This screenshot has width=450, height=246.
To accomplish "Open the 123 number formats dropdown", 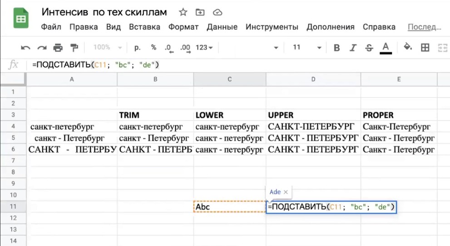I will [x=204, y=48].
